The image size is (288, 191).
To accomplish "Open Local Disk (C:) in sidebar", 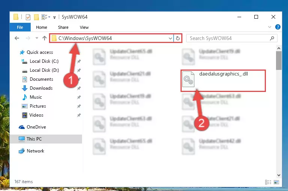I will pyautogui.click(x=44, y=61).
